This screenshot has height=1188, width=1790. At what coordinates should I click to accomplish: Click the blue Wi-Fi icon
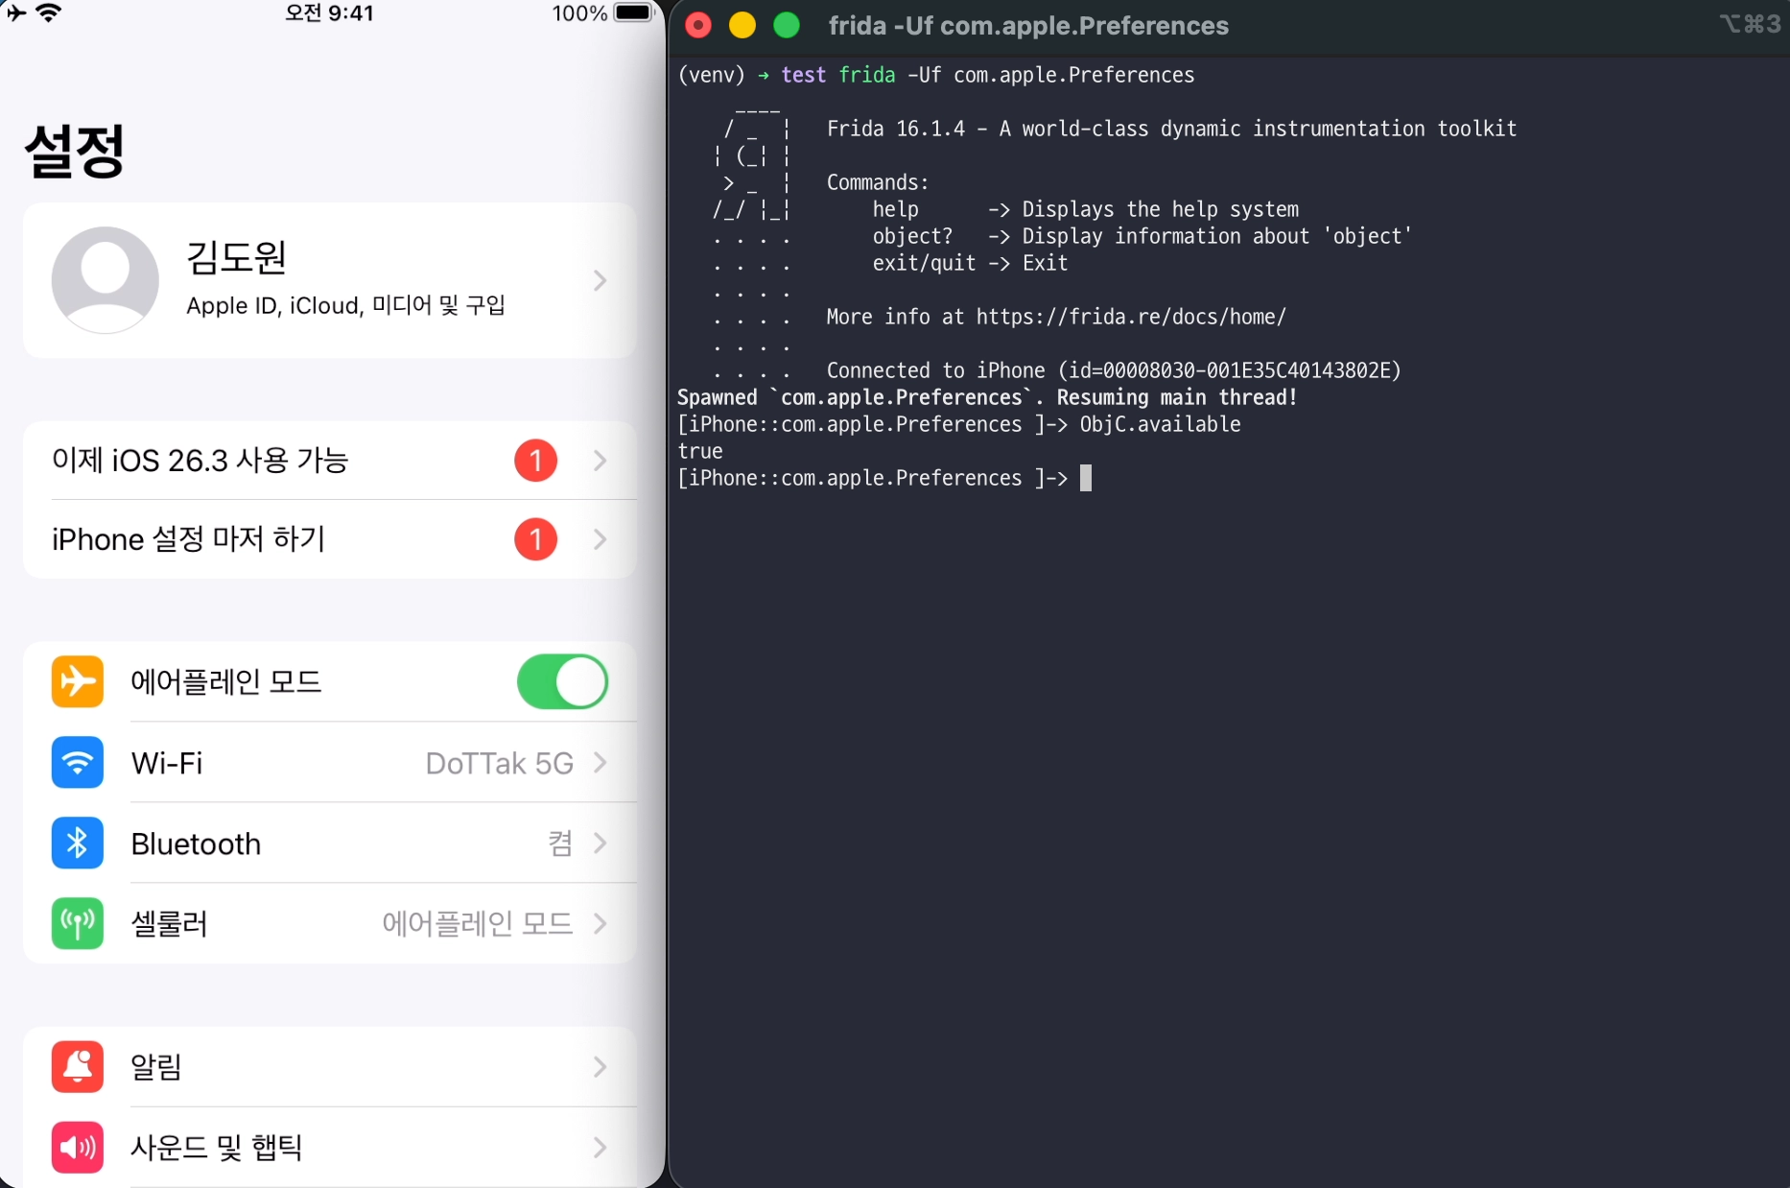point(78,762)
